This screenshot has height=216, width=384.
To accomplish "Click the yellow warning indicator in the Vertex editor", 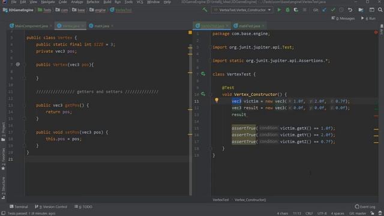I will (190, 32).
